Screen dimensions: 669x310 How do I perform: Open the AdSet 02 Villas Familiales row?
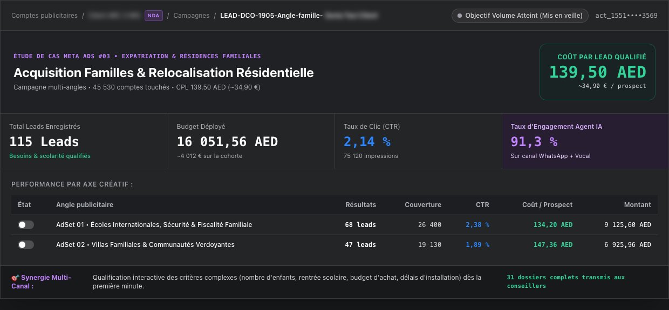tap(334, 245)
